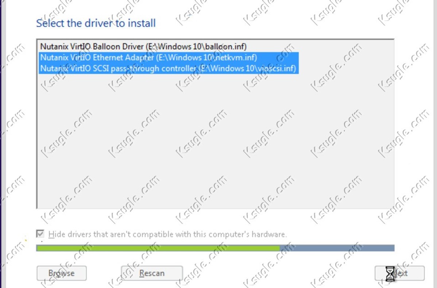437x288 pixels.
Task: Select the Nutanix VirtIO Balloon Driver entry
Action: click(x=143, y=47)
